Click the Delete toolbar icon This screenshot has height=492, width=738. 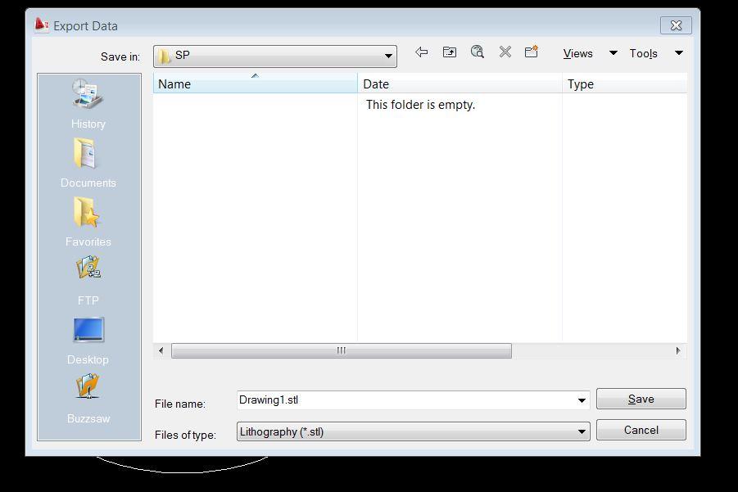(505, 52)
